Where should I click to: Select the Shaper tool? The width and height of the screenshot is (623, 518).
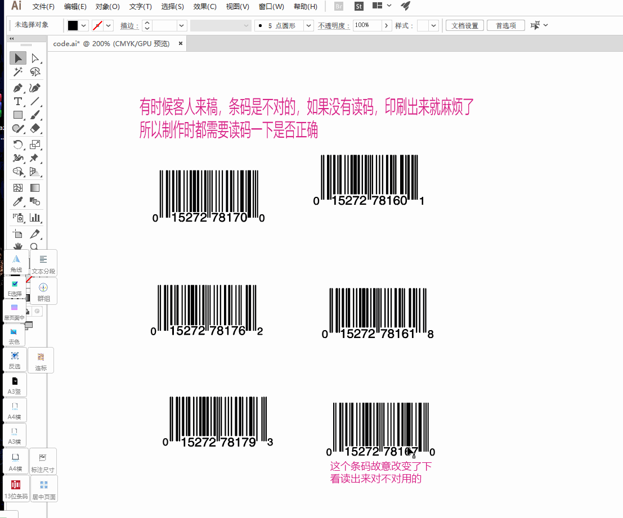pyautogui.click(x=18, y=129)
